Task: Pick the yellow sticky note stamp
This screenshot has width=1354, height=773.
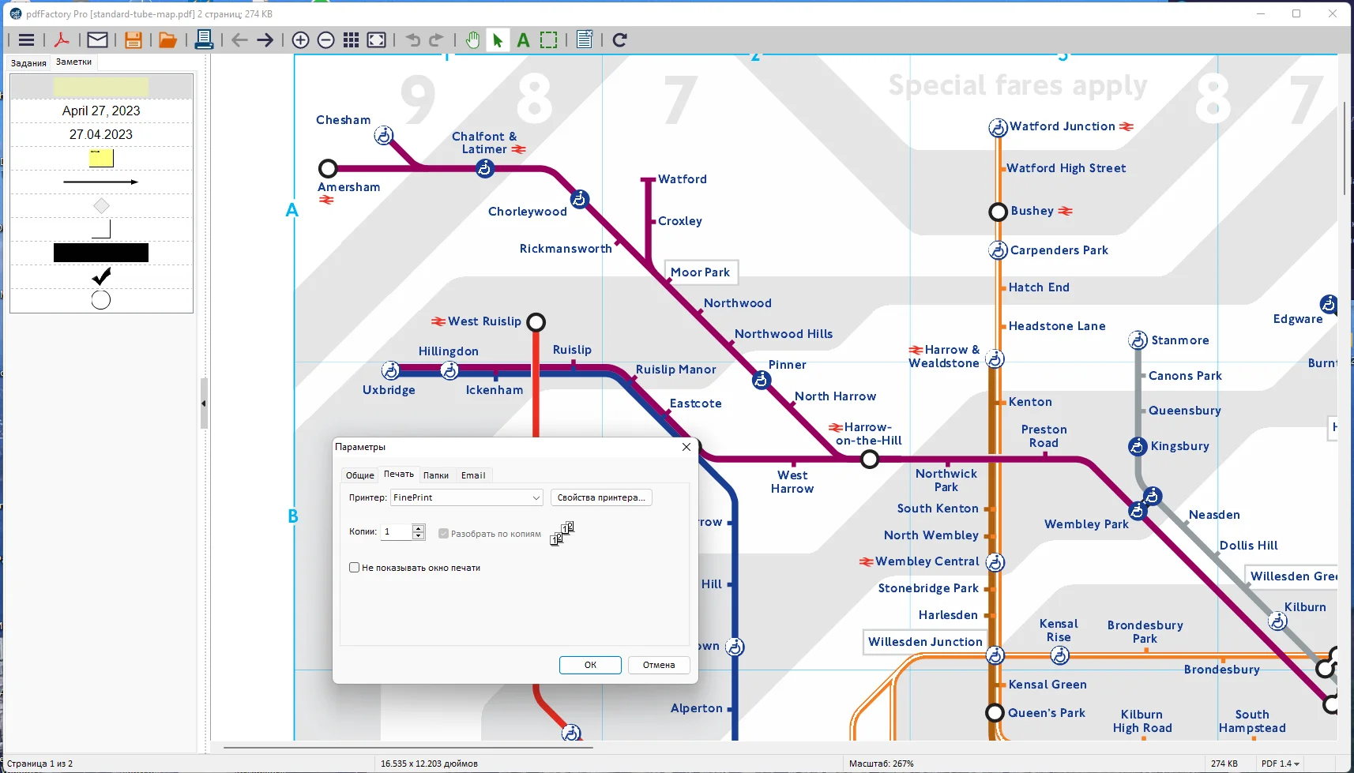Action: 101,158
